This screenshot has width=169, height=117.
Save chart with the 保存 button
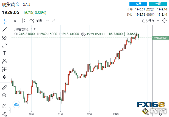click(148, 21)
